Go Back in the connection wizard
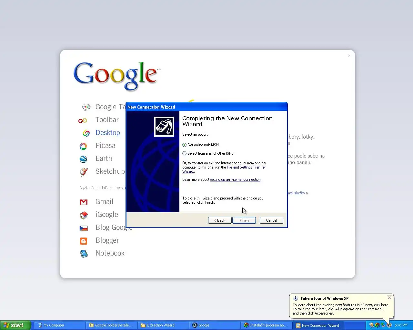This screenshot has height=330, width=413. (x=220, y=220)
